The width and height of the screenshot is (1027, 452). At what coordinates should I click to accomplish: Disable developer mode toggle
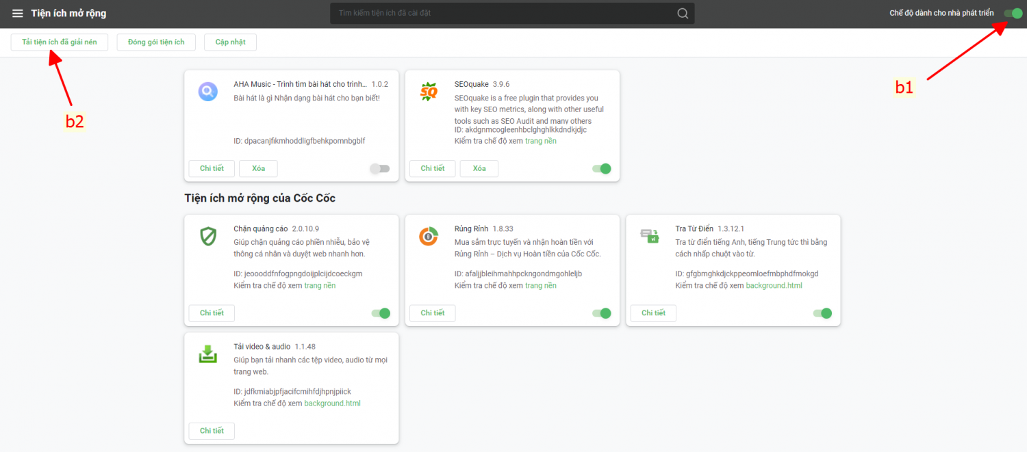1013,14
